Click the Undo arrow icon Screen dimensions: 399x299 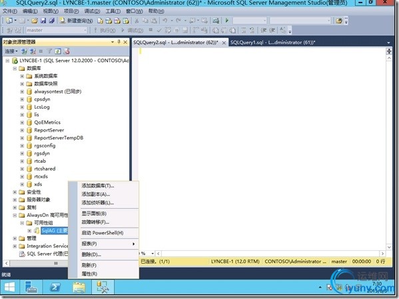pyautogui.click(x=165, y=21)
